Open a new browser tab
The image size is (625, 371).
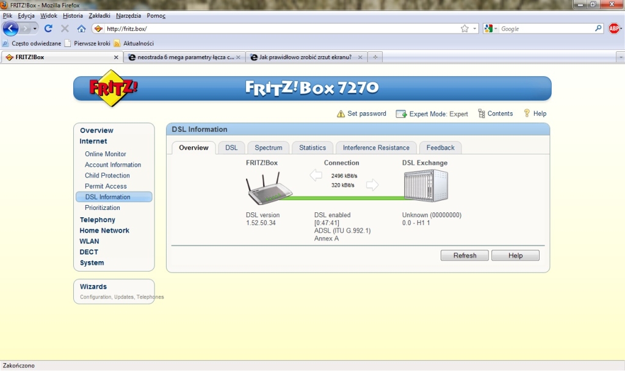pyautogui.click(x=375, y=57)
